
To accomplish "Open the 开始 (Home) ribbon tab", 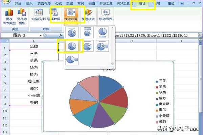I will click(x=18, y=3).
